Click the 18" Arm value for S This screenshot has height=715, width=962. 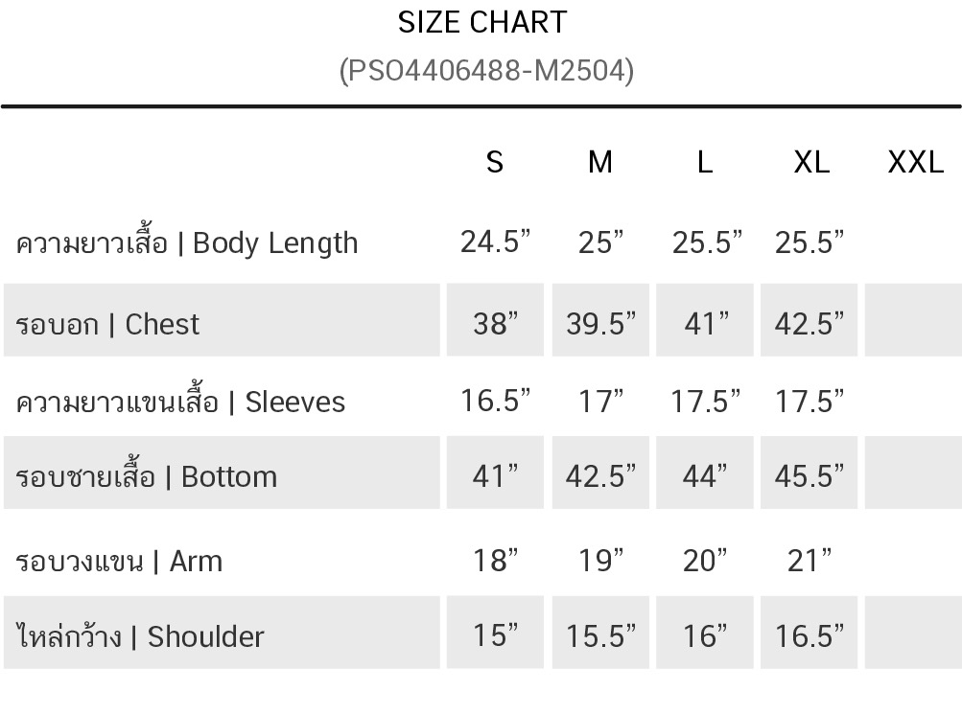495,561
